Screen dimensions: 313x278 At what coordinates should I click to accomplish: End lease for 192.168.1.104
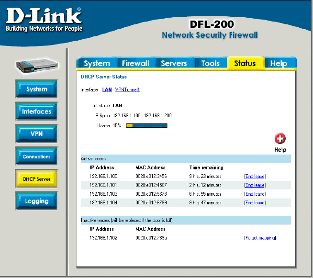coord(255,203)
